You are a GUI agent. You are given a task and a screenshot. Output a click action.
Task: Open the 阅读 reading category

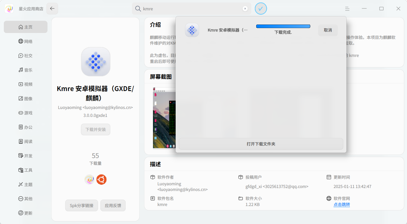(26, 141)
